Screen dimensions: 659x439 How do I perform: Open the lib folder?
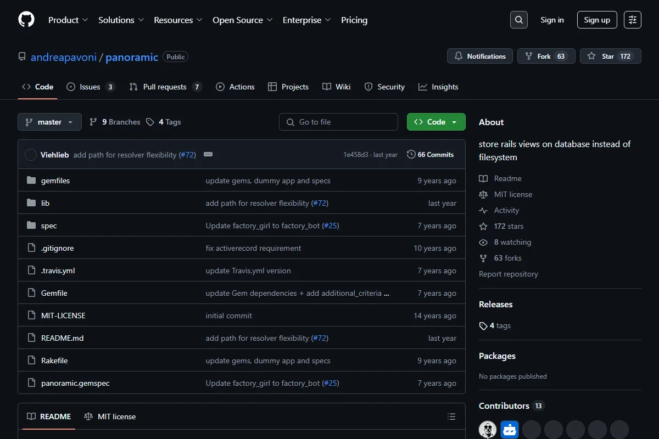(45, 203)
